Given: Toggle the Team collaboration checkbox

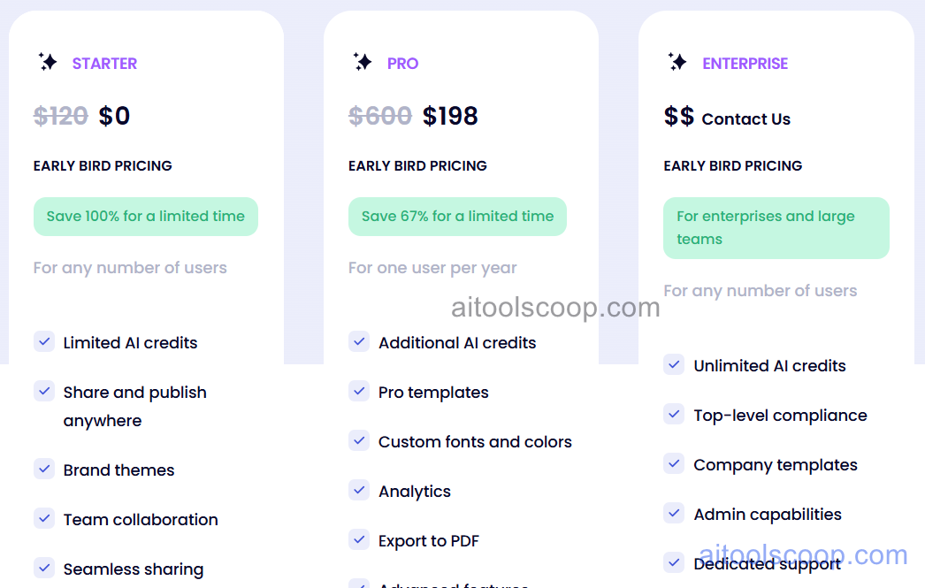Looking at the screenshot, I should point(44,518).
